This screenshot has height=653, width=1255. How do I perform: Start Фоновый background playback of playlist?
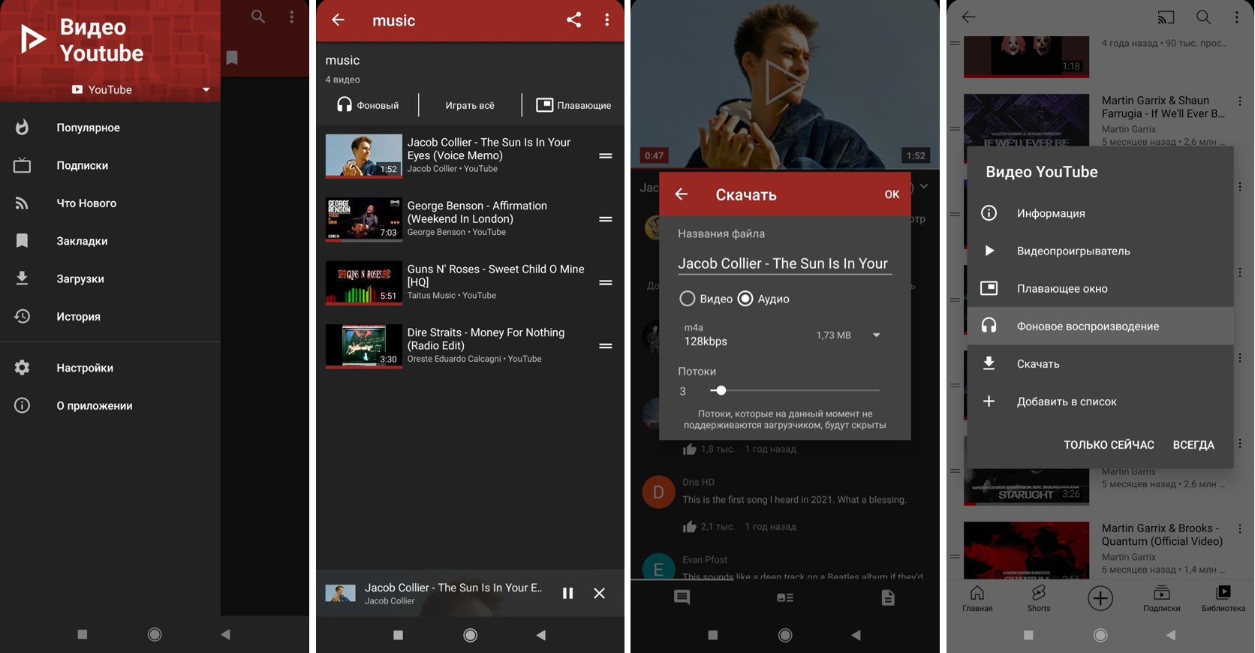368,105
